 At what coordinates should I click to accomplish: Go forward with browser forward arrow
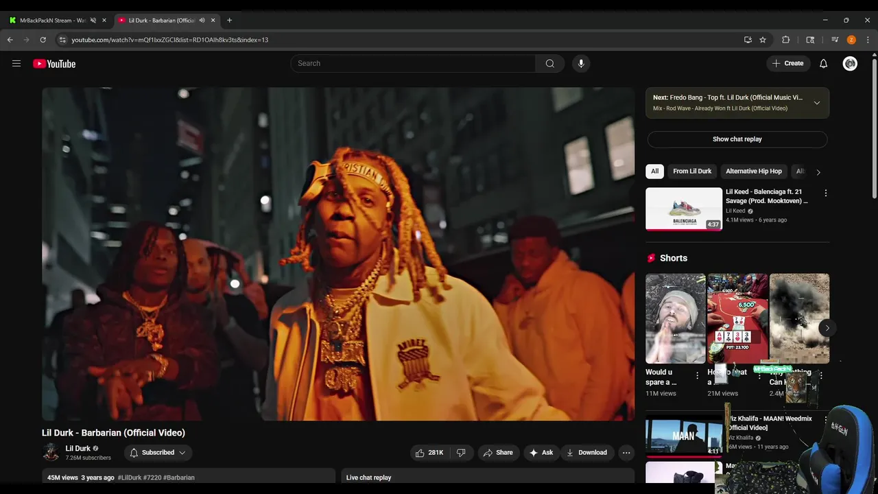tap(27, 40)
